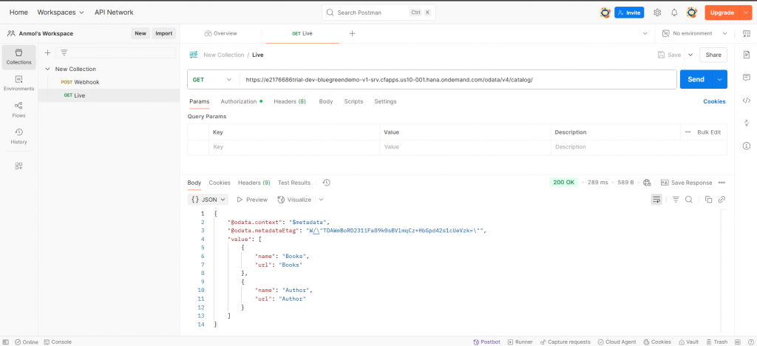
Task: Switch to the Scripts tab
Action: tap(353, 101)
